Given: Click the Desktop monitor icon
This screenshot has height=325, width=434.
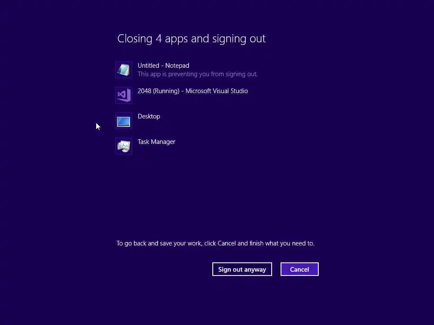Looking at the screenshot, I should 123,121.
